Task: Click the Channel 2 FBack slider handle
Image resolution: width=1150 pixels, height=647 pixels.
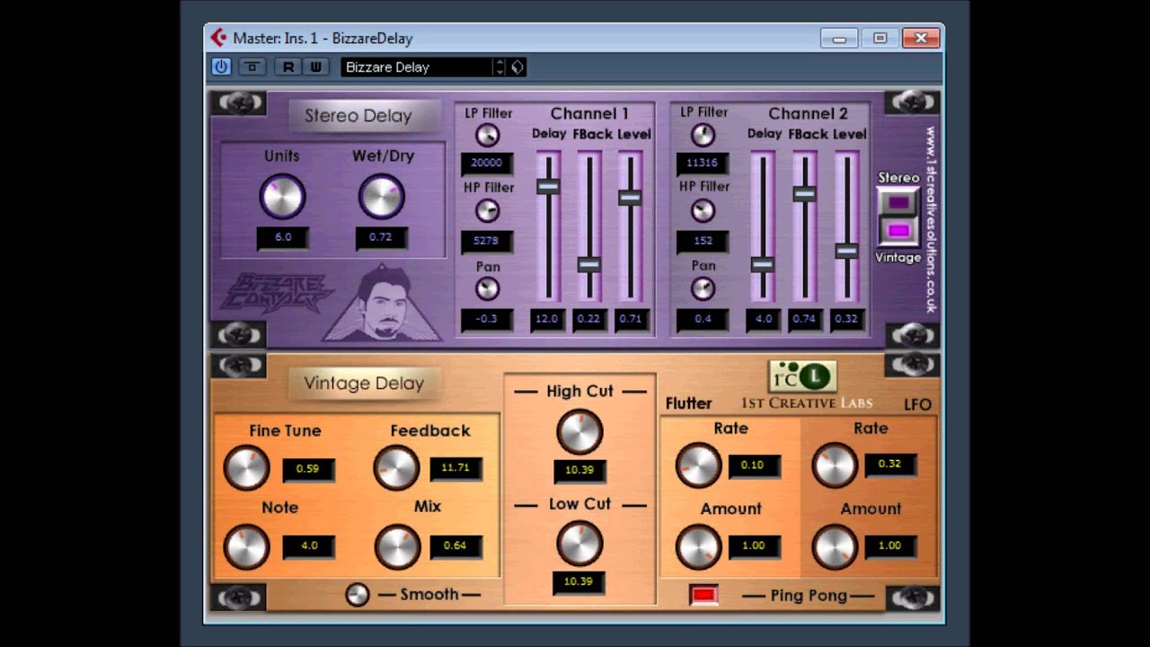Action: coord(804,192)
